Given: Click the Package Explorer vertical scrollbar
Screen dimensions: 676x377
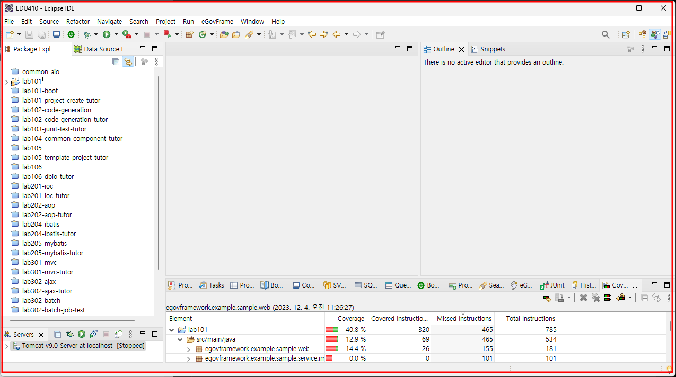Looking at the screenshot, I should pos(158,172).
